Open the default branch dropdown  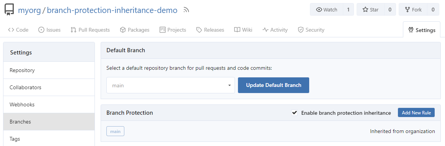[171, 85]
